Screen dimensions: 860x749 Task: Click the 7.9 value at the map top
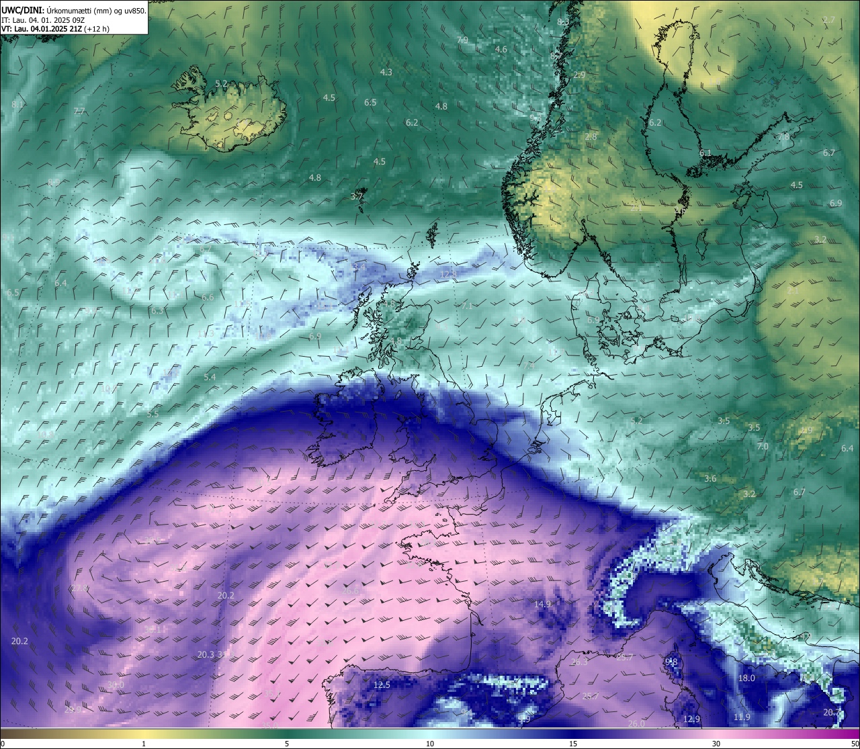(462, 40)
